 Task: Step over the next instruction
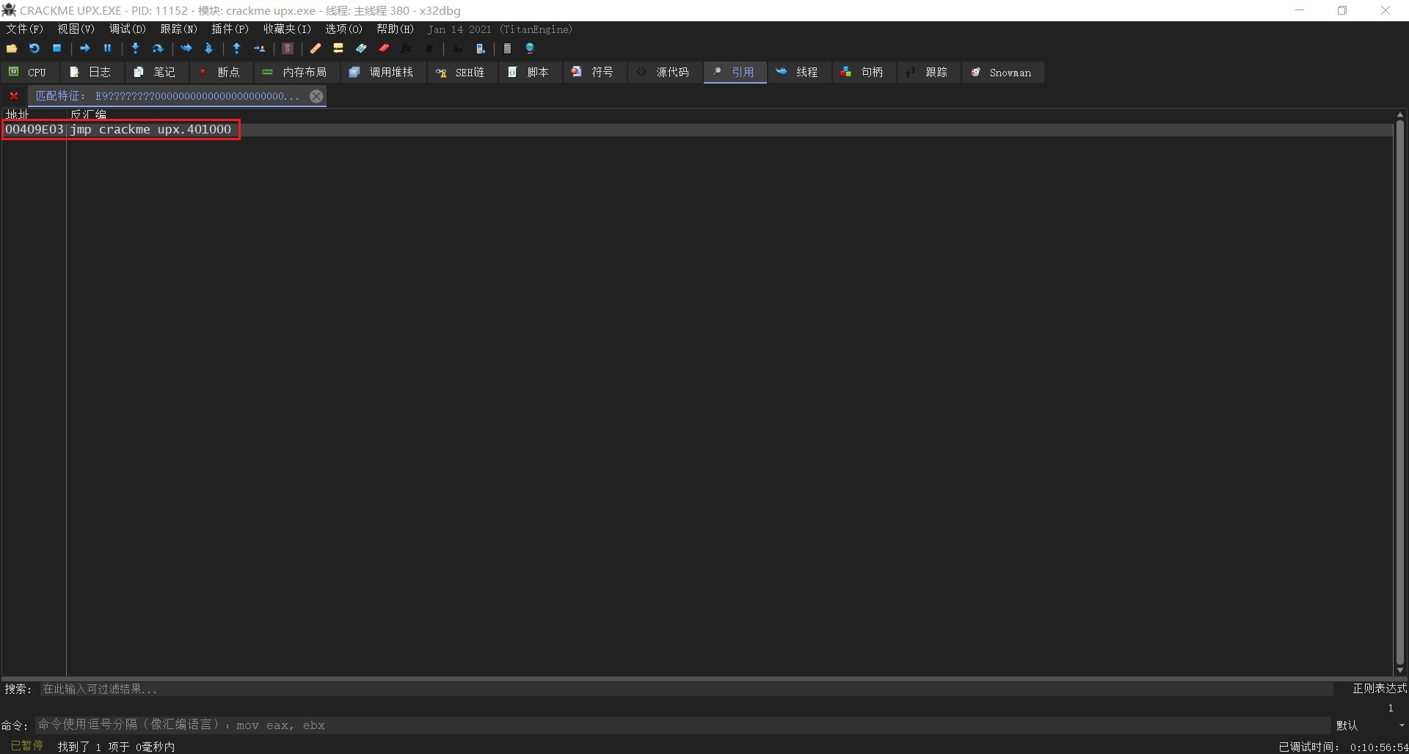pyautogui.click(x=158, y=48)
